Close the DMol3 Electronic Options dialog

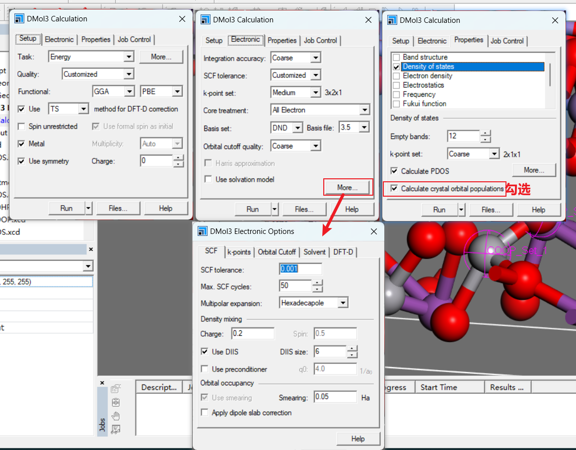tap(373, 231)
